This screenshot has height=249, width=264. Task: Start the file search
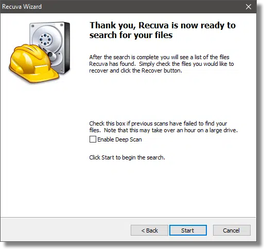[x=188, y=230]
